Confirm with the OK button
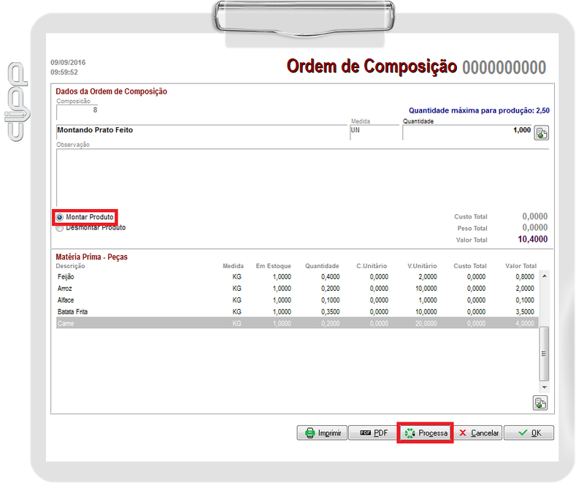Viewport: 584px width, 483px height. 529,433
